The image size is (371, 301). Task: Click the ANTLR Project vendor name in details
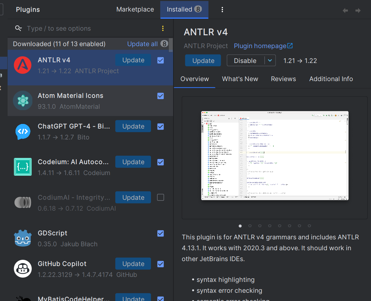206,46
